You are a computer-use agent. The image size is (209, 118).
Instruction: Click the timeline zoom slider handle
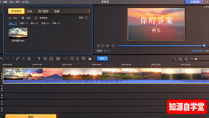196,59
